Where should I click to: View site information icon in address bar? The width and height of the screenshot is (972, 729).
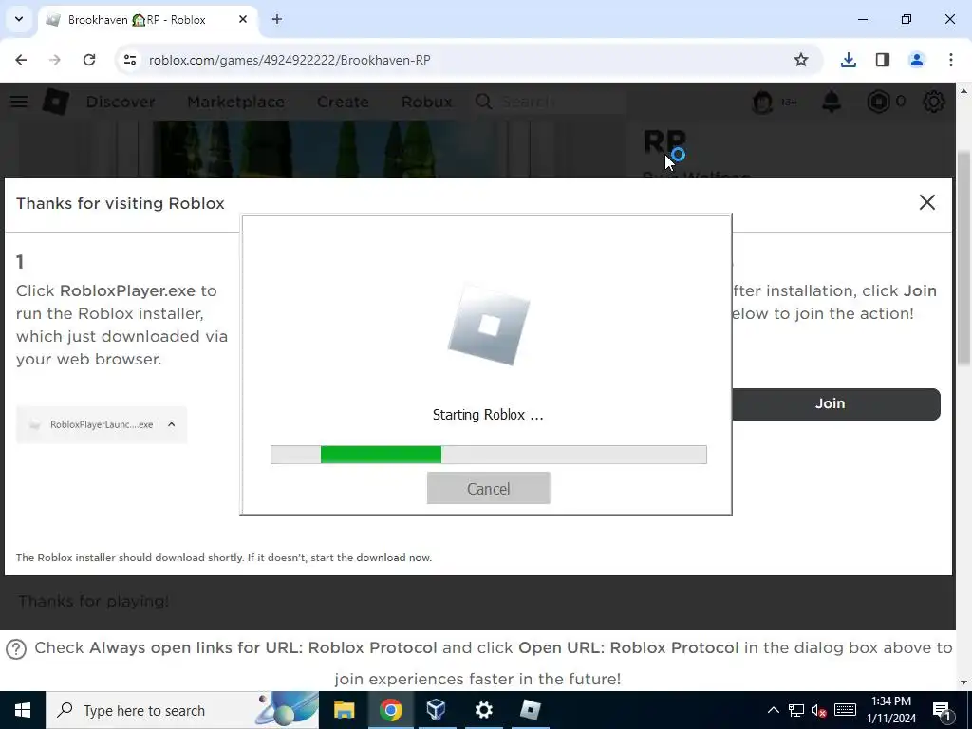[129, 60]
